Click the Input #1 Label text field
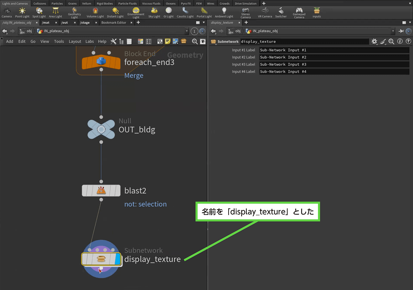This screenshot has height=290, width=413. point(334,50)
